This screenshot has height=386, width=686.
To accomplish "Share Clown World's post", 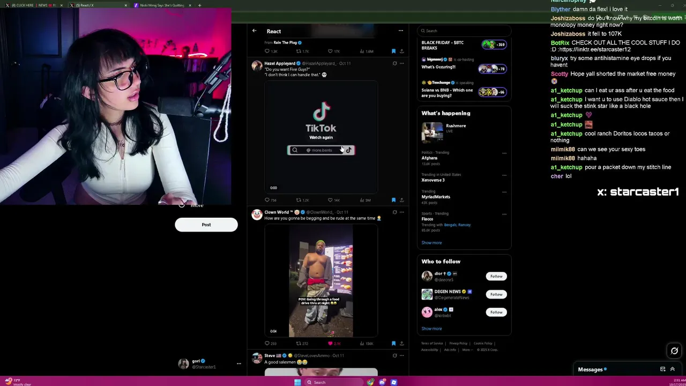I will click(401, 343).
